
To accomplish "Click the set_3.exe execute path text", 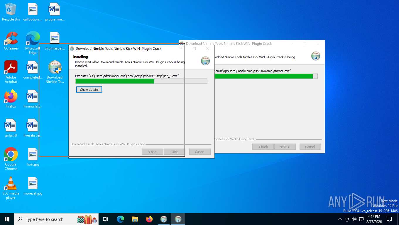I will click(x=127, y=76).
